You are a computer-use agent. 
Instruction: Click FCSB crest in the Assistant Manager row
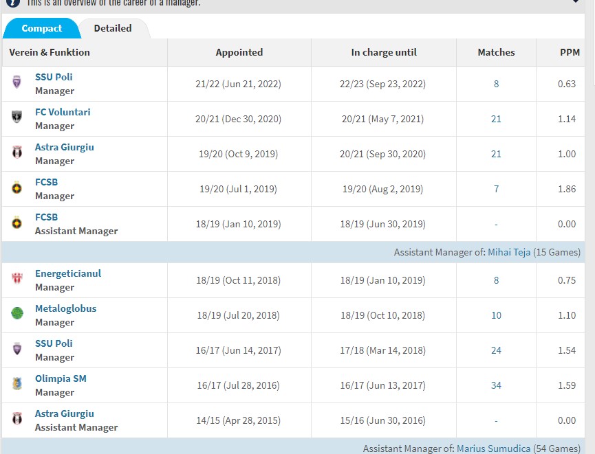point(17,223)
